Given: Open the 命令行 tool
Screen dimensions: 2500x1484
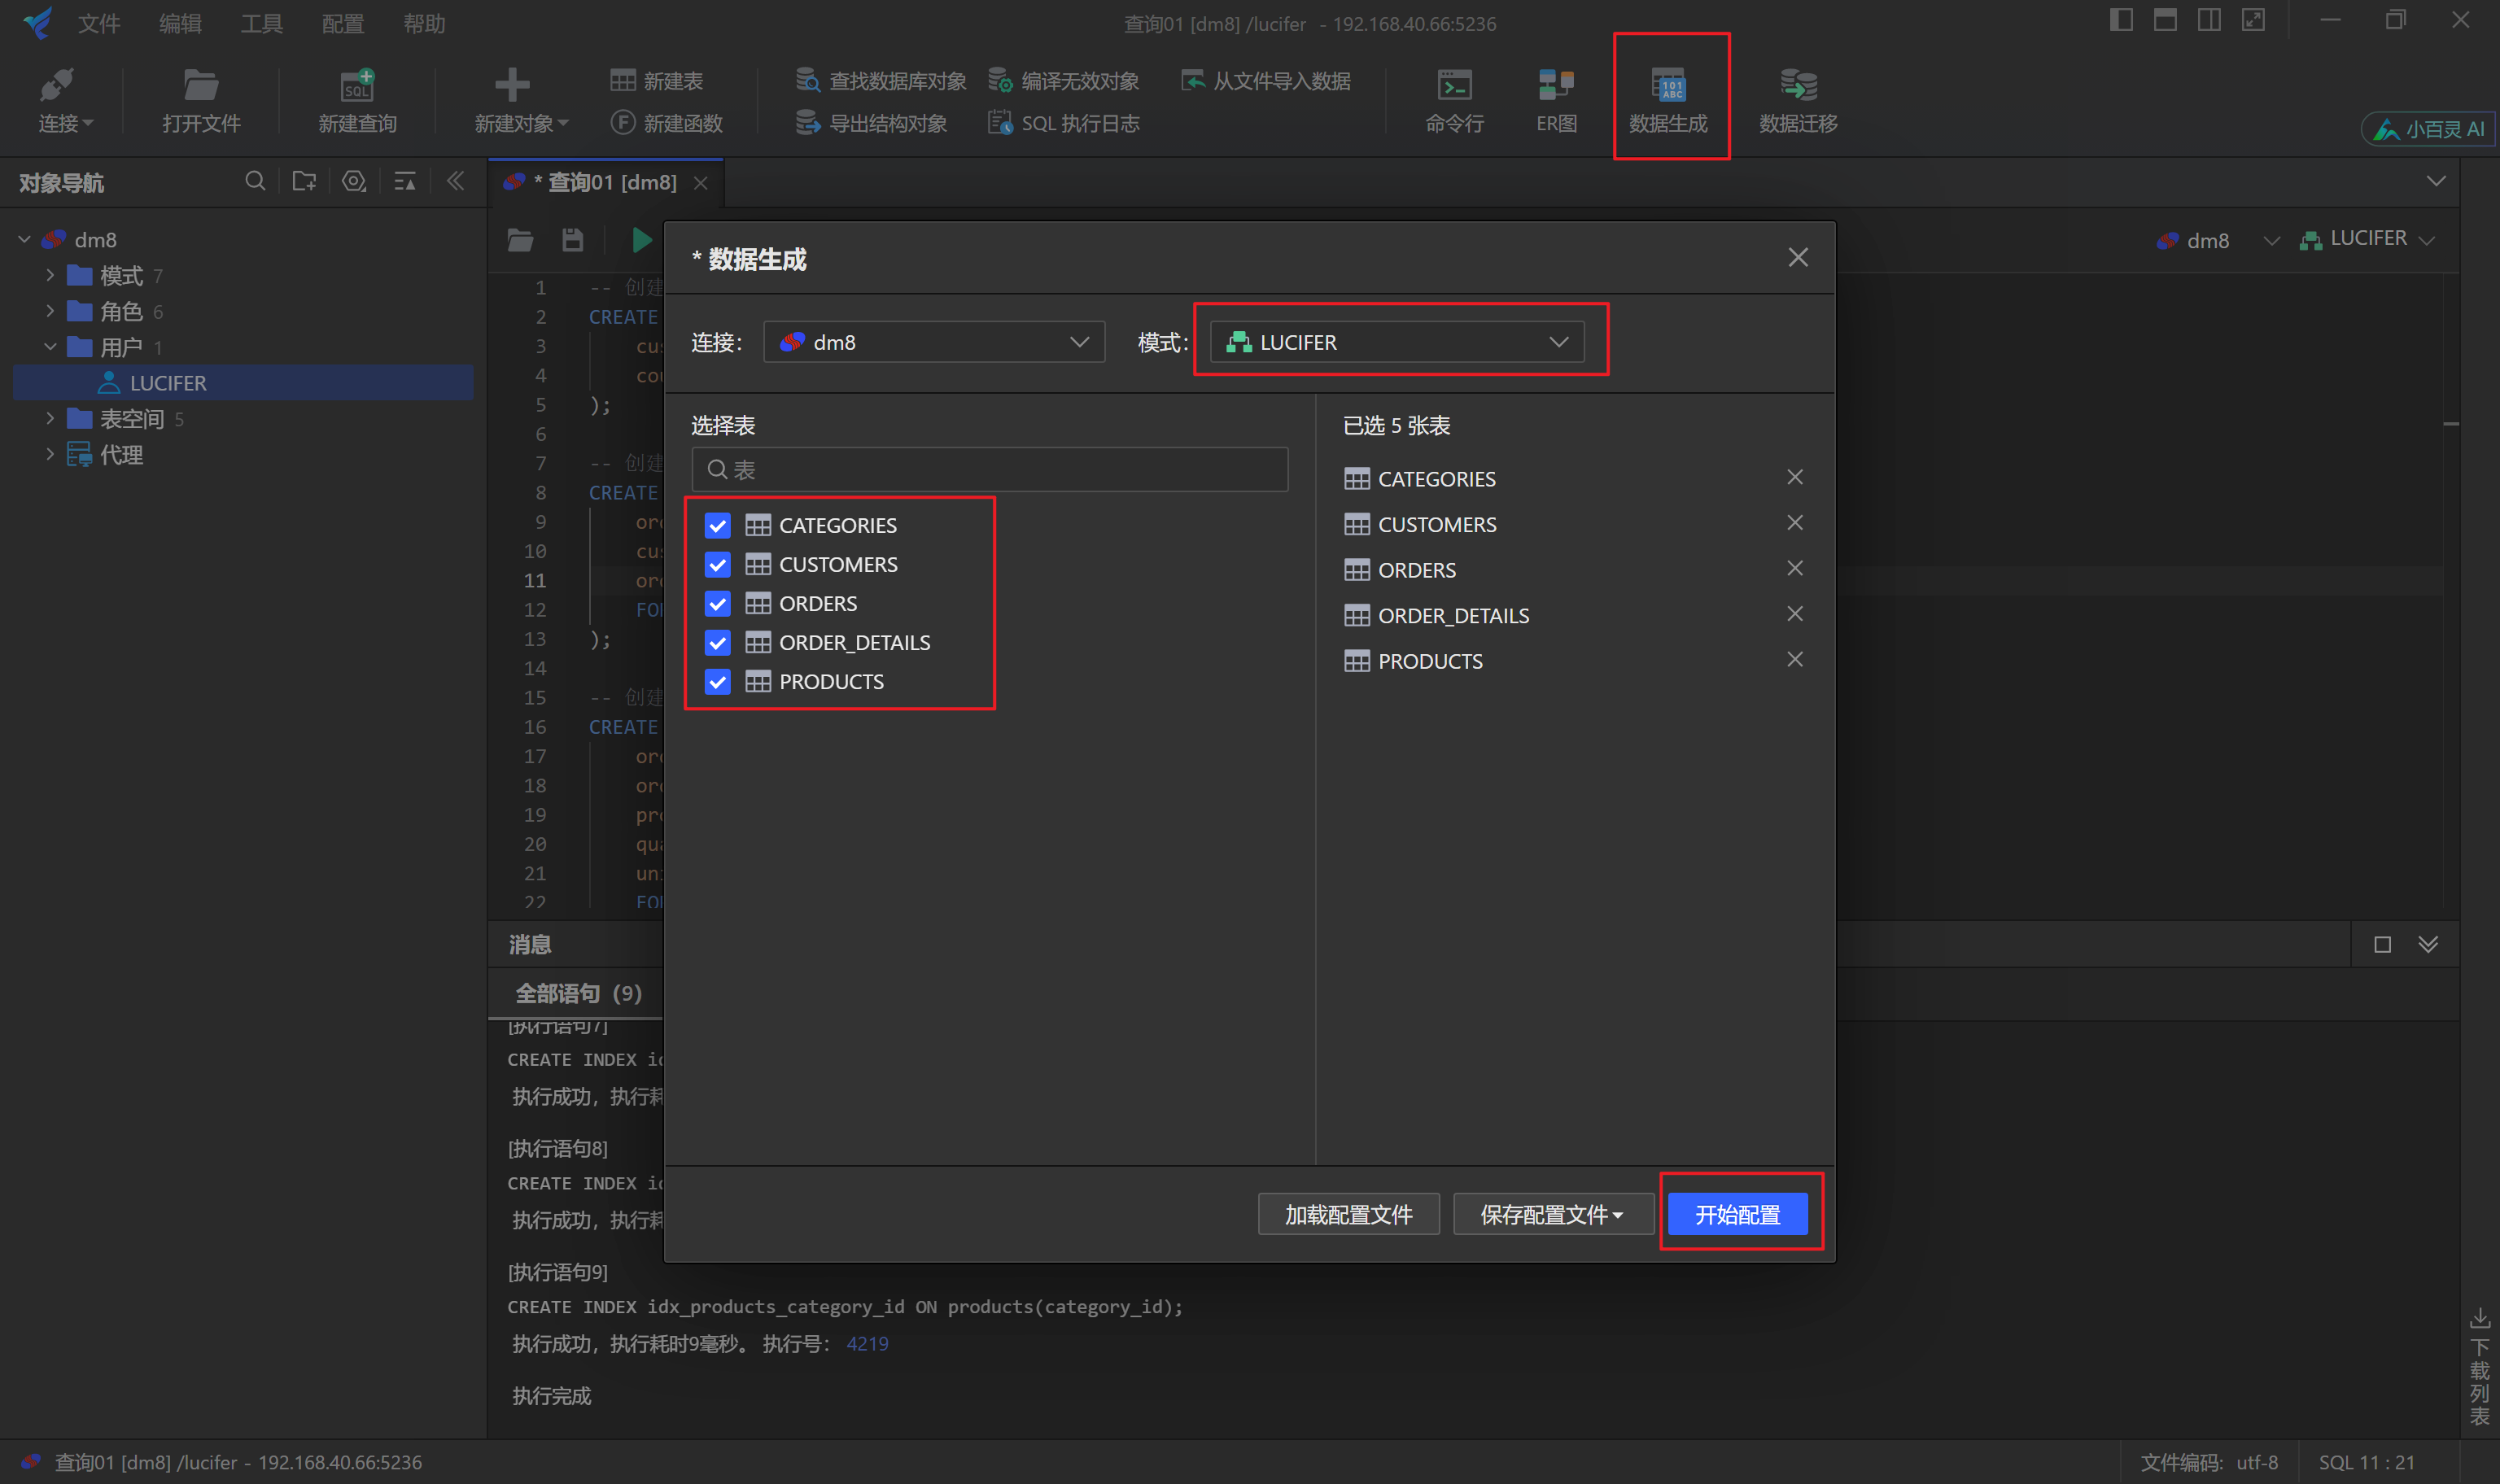Looking at the screenshot, I should pos(1454,97).
